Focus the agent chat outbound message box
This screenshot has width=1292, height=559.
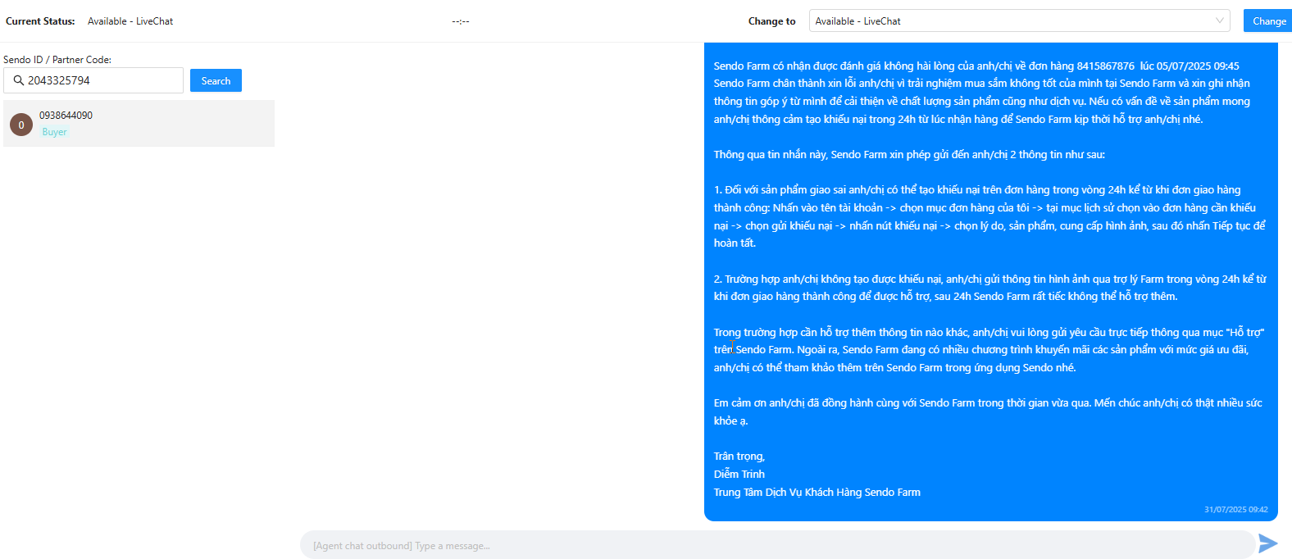(x=777, y=546)
